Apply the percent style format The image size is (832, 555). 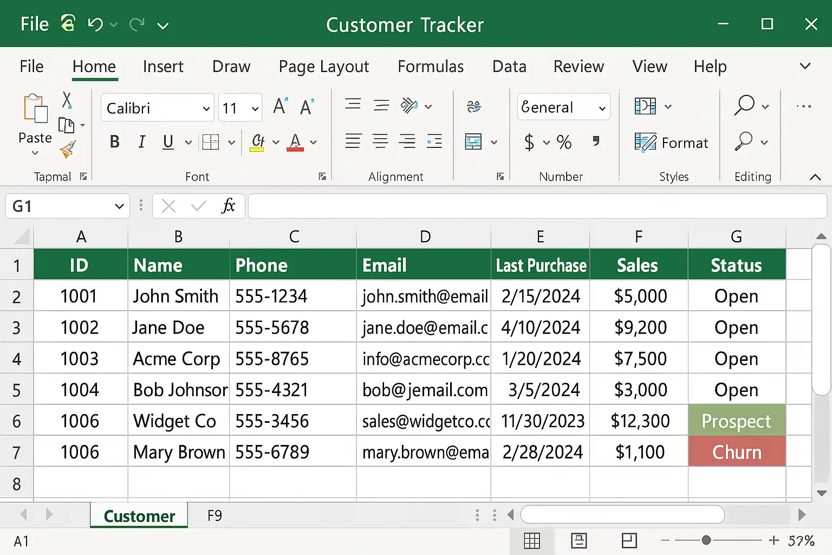tap(564, 143)
